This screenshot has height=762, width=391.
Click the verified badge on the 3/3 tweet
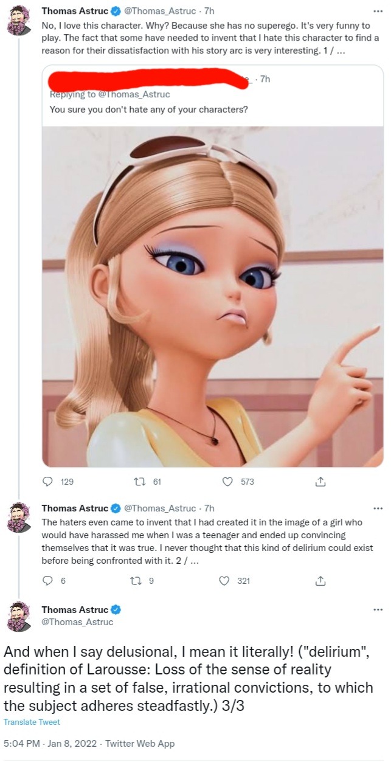coord(116,610)
